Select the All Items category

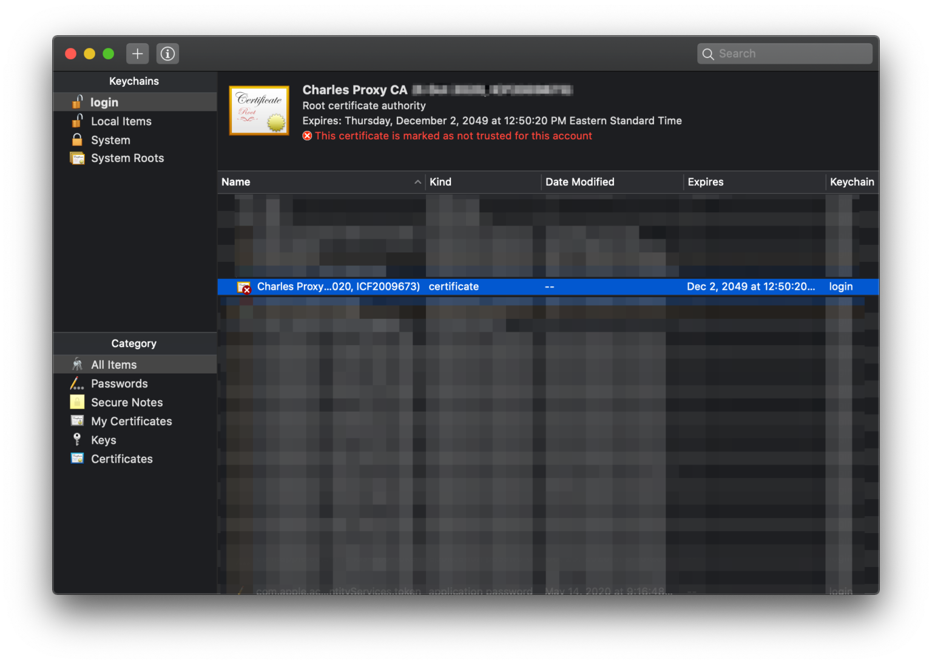(x=135, y=364)
